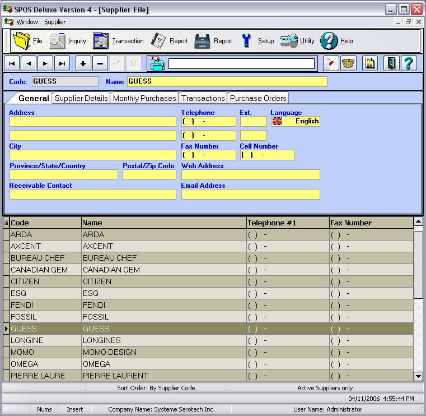Viewport: 426px width, 416px height.
Task: Click the Name field containing GUESS
Action: pyautogui.click(x=227, y=82)
